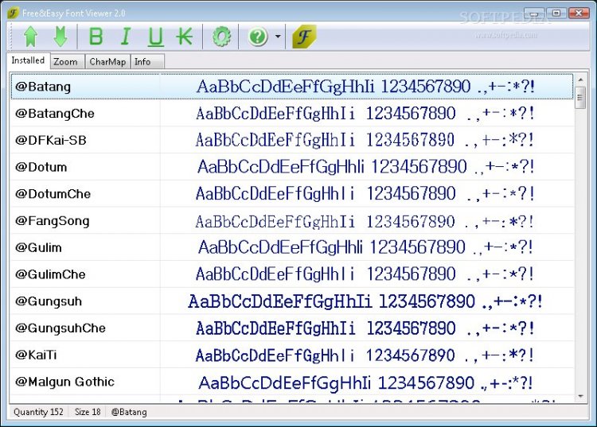The image size is (597, 427).
Task: Select the @DotumChe font row
Action: 291,194
